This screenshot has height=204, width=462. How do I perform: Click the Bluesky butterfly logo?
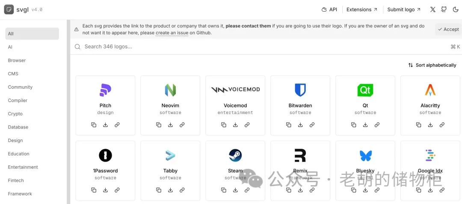pos(365,156)
